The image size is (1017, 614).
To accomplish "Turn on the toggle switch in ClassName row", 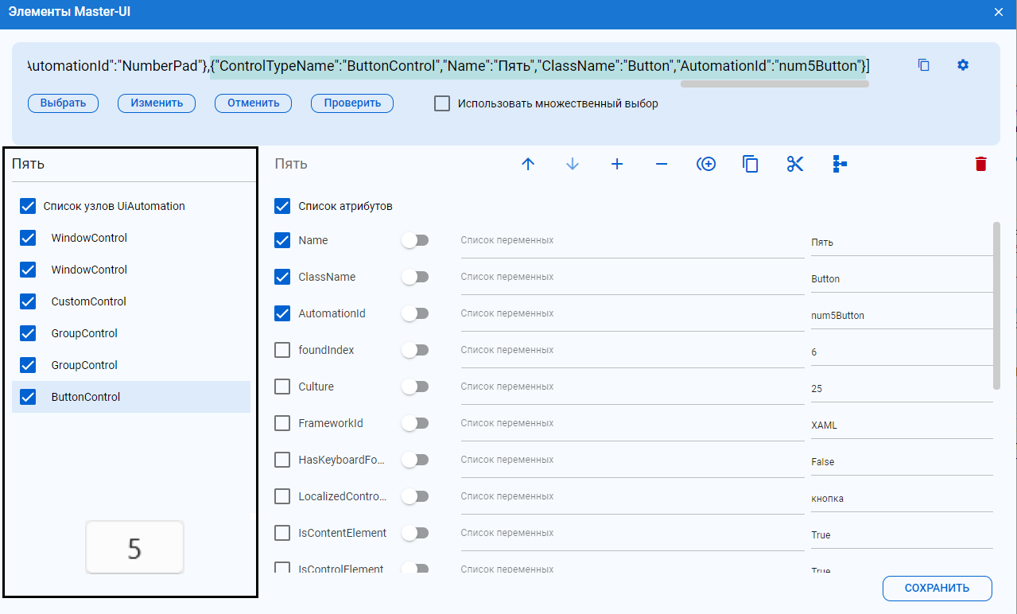I will coord(415,277).
